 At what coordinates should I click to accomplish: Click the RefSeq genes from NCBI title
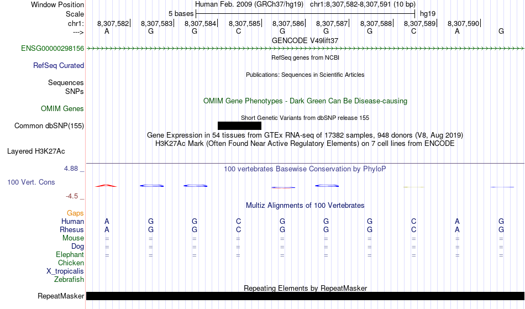pyautogui.click(x=306, y=57)
